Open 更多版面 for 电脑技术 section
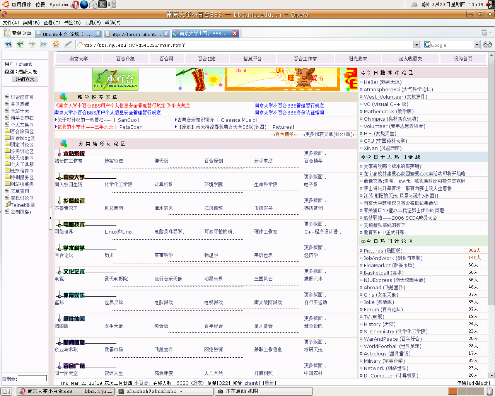Image resolution: width=495 pixels, height=396 pixels. click(316, 224)
